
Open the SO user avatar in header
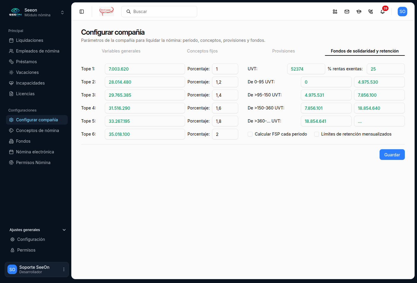pos(402,12)
